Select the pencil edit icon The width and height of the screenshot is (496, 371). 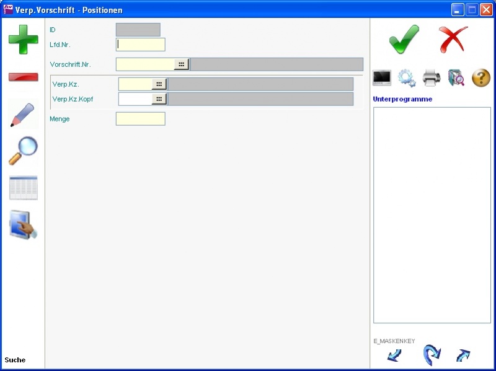(23, 115)
